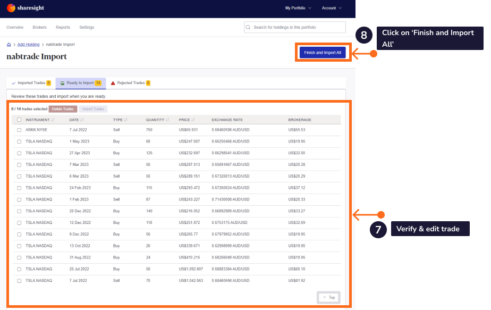Open portfolio Settings menu item
This screenshot has width=491, height=310.
pos(87,27)
